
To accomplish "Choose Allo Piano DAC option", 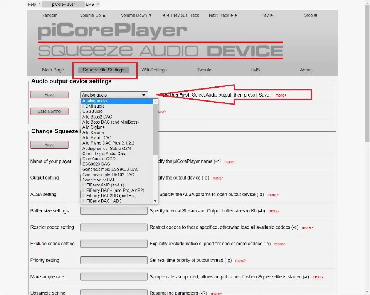I will [x=116, y=137].
